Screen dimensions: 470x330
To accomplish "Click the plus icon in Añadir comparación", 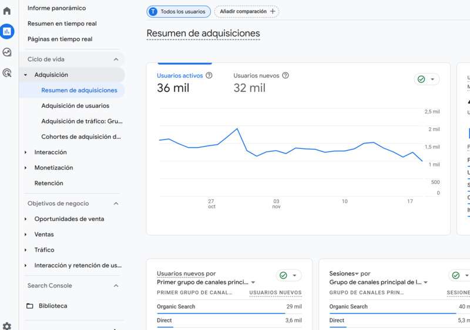I will tap(273, 11).
